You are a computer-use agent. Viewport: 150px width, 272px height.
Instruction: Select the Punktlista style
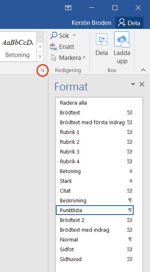(x=95, y=210)
